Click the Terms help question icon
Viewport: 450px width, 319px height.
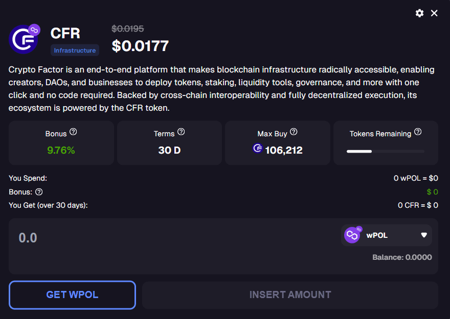click(181, 132)
